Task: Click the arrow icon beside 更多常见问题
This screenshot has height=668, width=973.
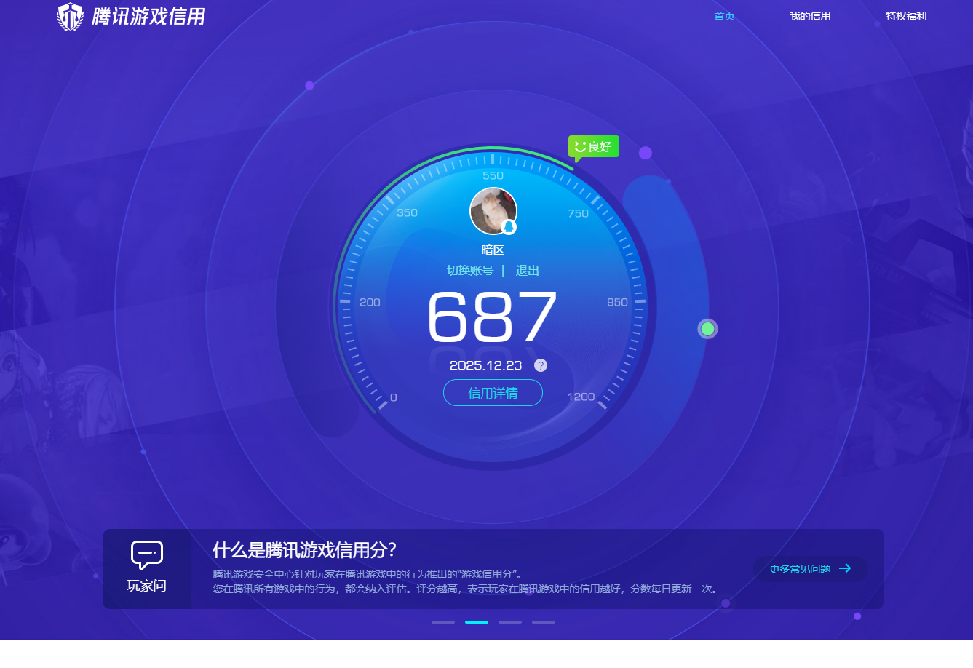Action: tap(845, 569)
